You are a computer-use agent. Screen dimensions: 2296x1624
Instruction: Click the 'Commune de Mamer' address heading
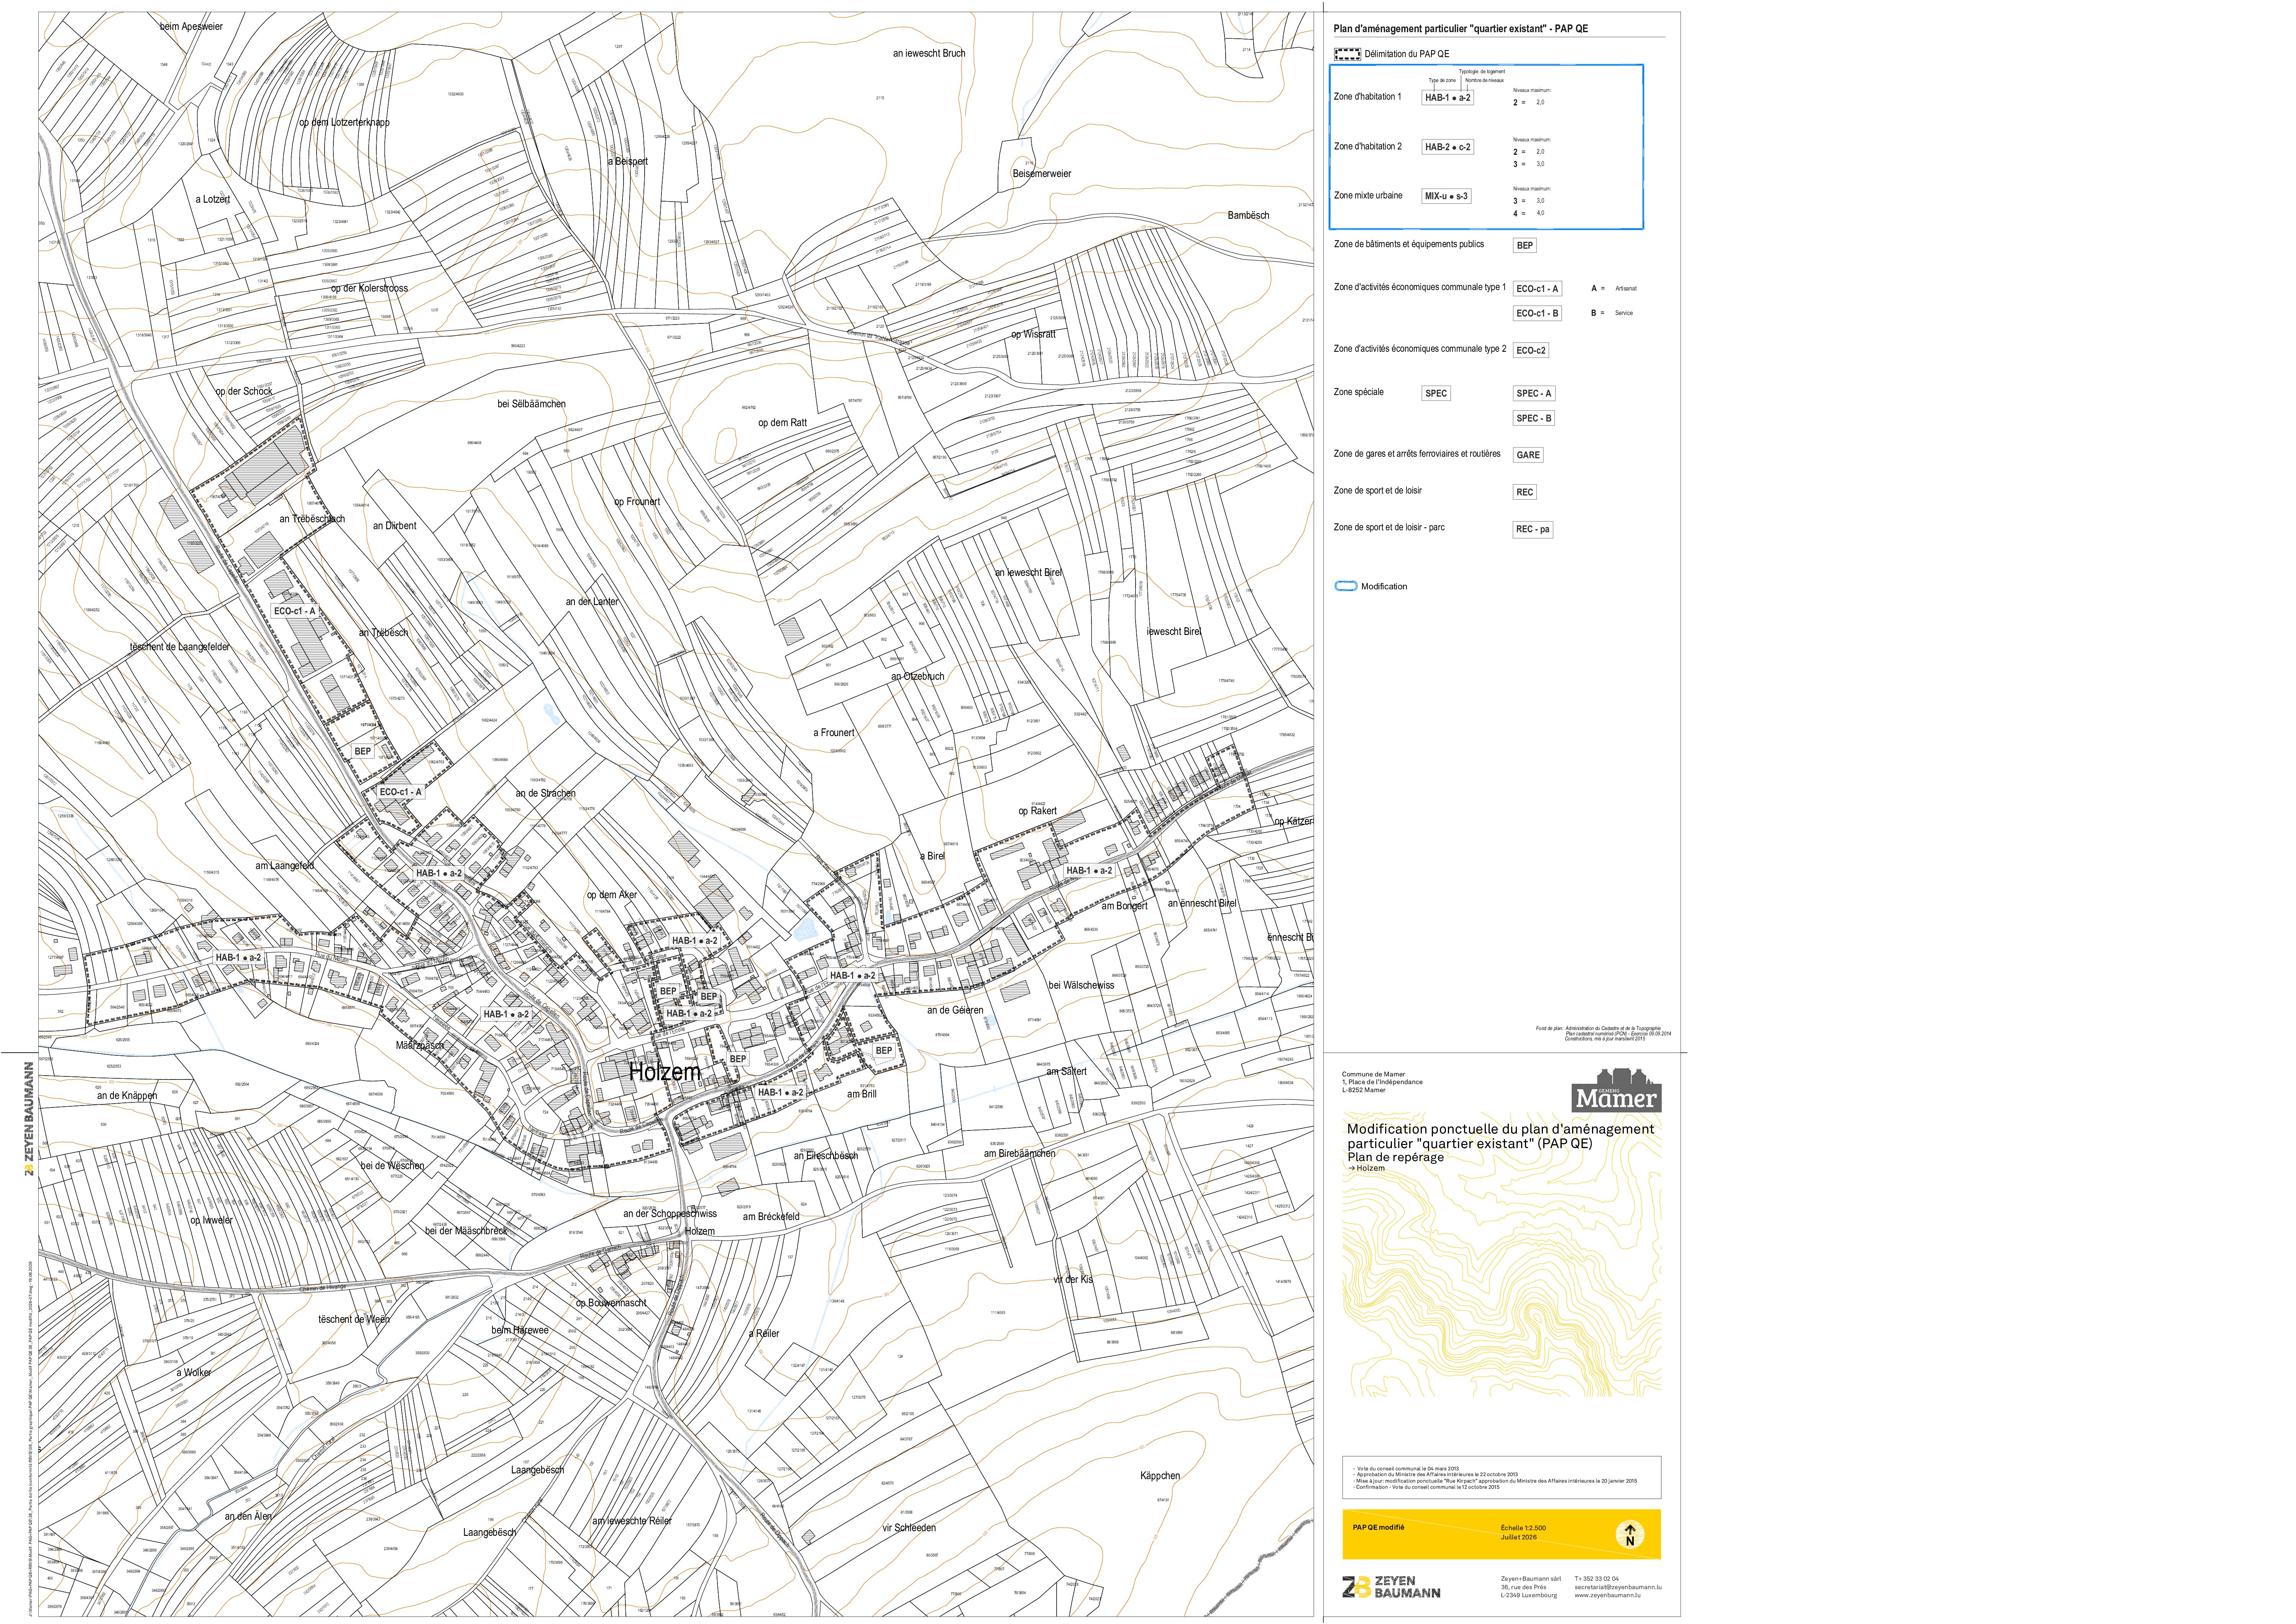1373,1074
